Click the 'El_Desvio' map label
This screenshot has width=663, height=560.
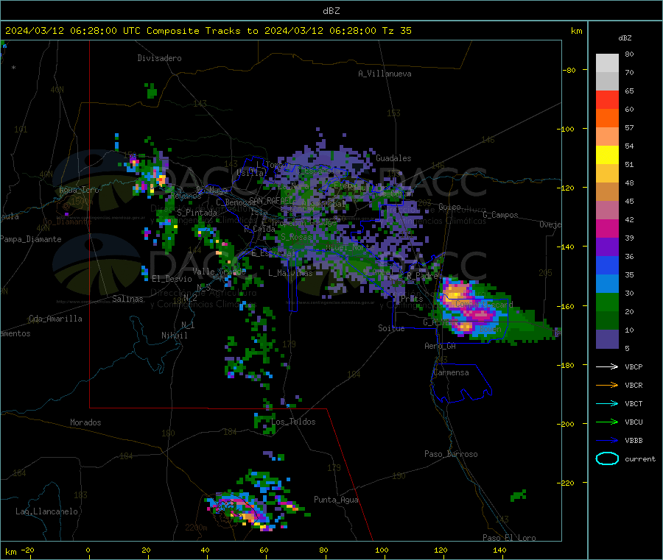[172, 279]
